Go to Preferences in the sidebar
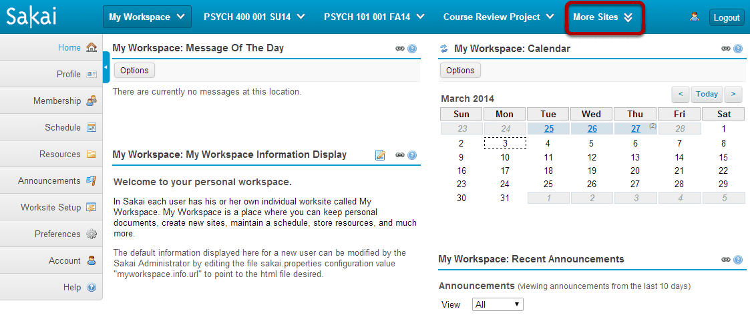Viewport: 750px width, 315px height. 51,234
